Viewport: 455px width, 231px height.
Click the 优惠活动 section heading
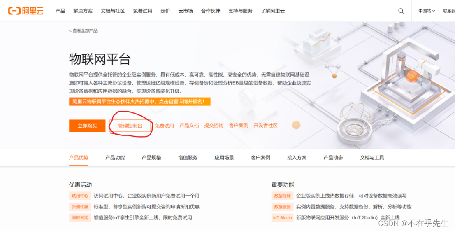click(x=80, y=185)
